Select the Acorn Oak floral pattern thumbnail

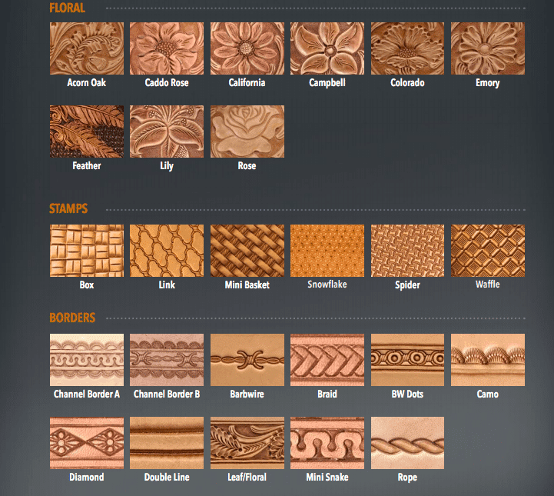coord(87,48)
